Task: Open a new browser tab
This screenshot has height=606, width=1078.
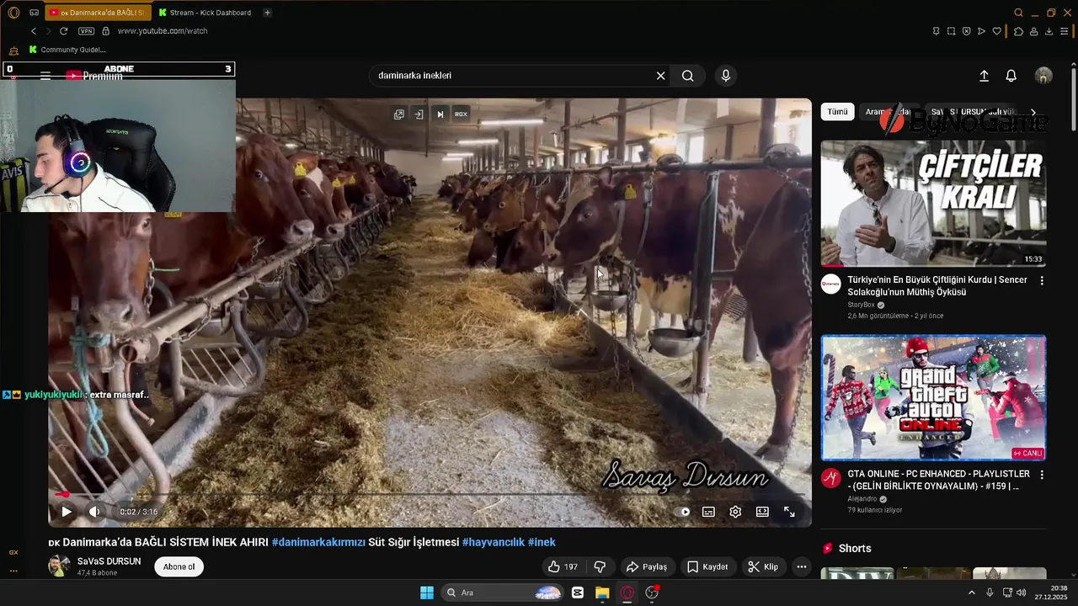Action: (267, 13)
